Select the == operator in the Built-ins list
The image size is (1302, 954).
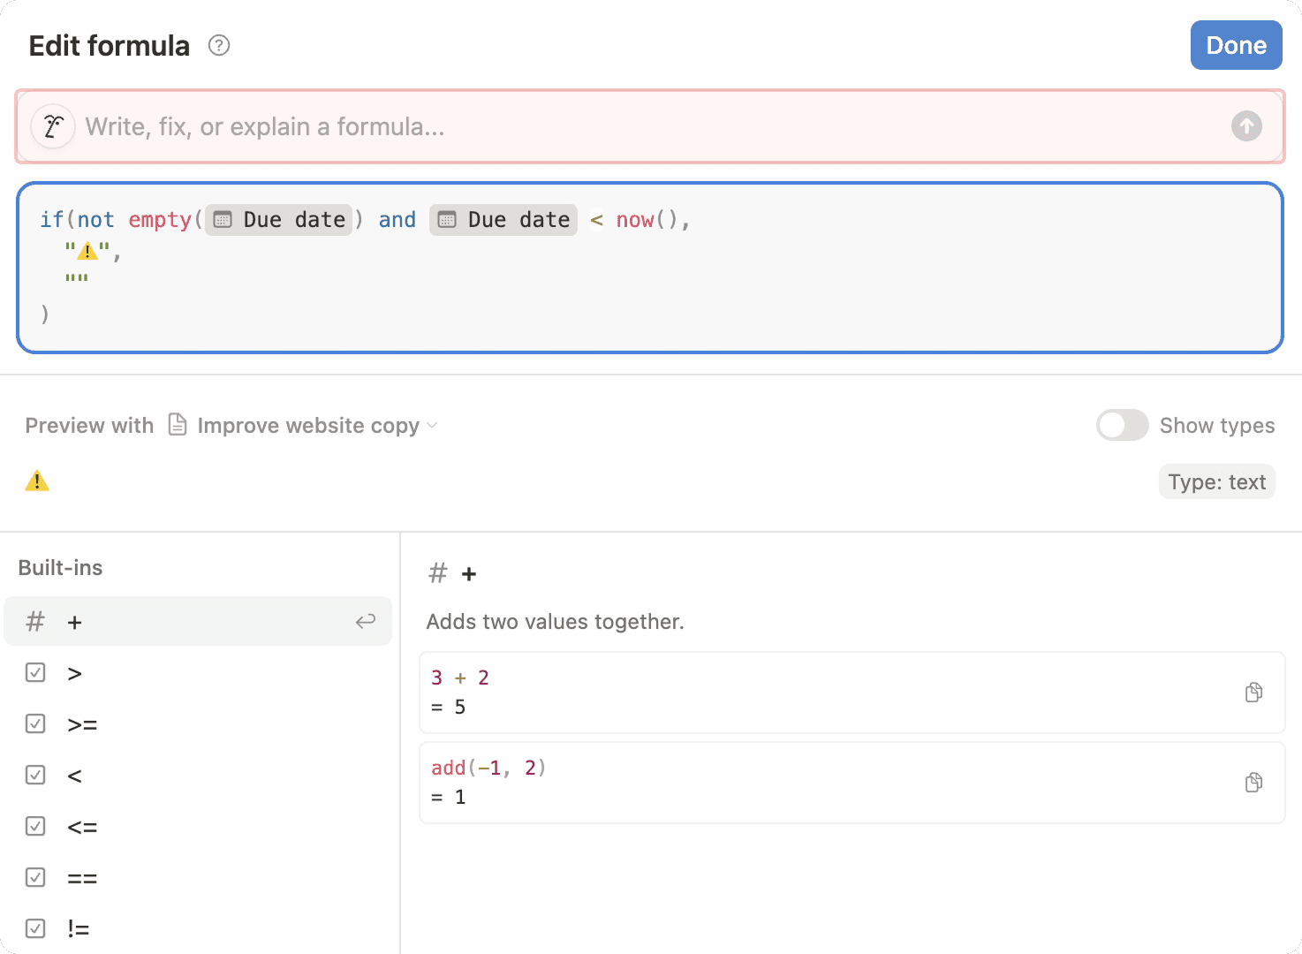[x=82, y=877]
